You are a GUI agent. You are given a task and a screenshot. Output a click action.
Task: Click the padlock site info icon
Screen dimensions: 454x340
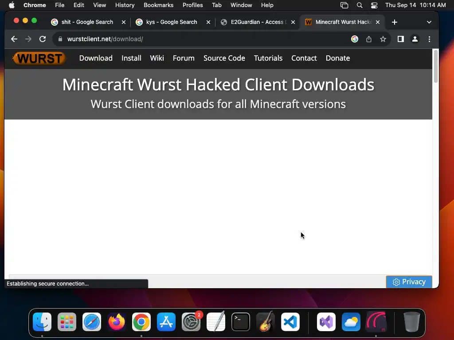(60, 39)
